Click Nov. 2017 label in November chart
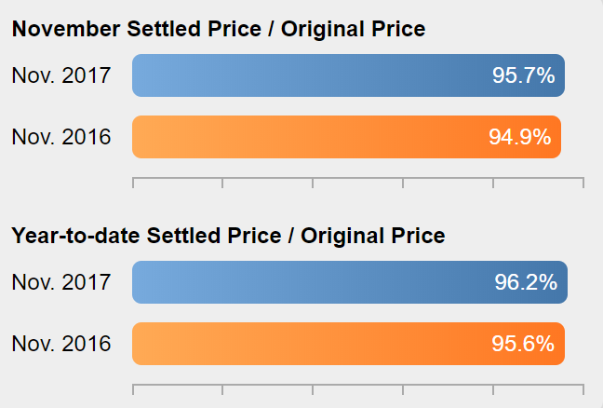Image resolution: width=603 pixels, height=408 pixels. (61, 75)
